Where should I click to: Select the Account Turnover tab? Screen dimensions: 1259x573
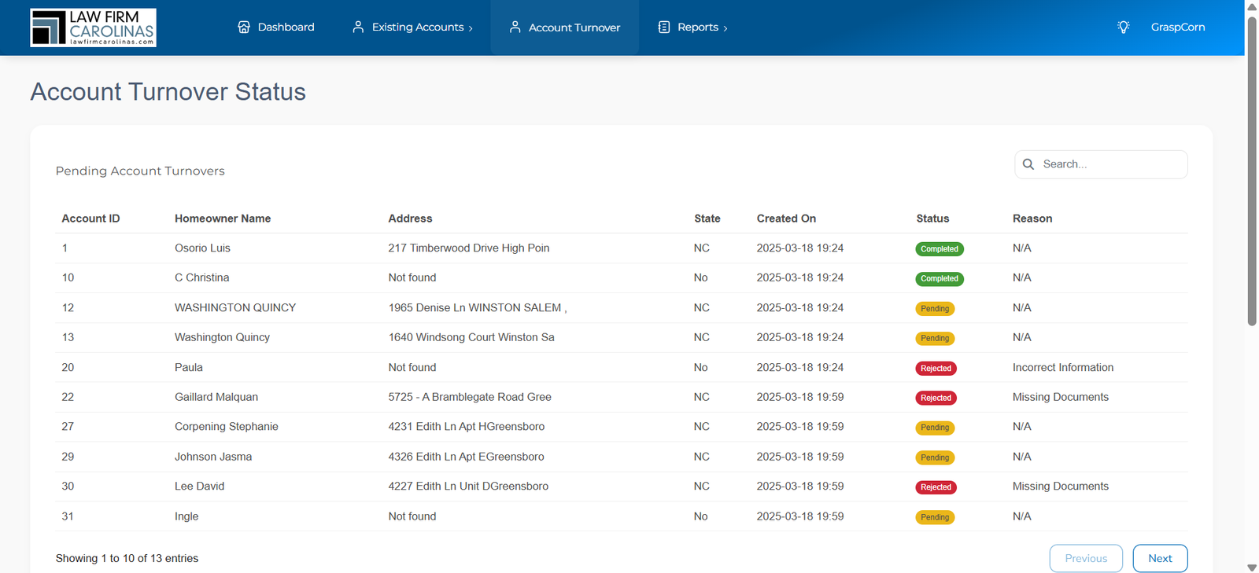point(564,28)
